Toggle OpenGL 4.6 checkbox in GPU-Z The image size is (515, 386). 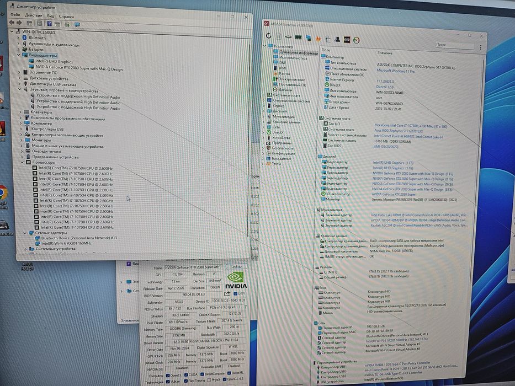coord(224,379)
